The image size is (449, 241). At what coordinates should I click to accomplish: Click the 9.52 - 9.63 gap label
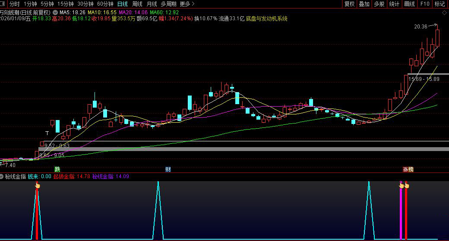coord(57,145)
